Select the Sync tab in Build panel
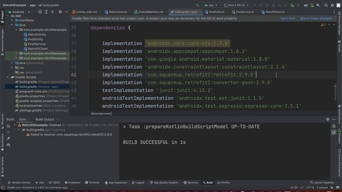Screen dimensions: 342x192 point(22,119)
